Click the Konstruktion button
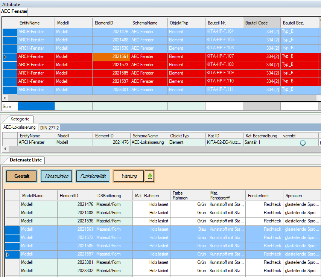The width and height of the screenshot is (321, 277). tap(56, 176)
